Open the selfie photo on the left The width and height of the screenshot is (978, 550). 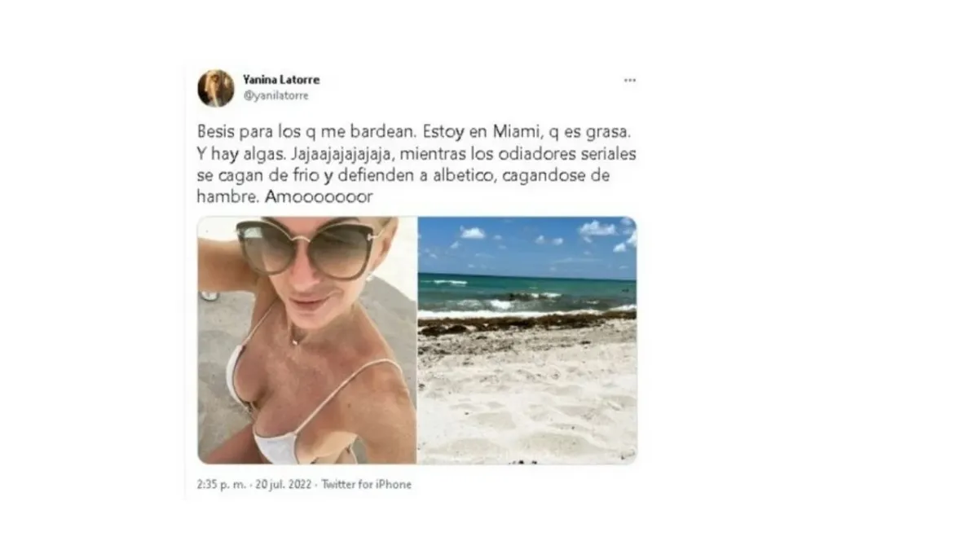[x=306, y=341]
